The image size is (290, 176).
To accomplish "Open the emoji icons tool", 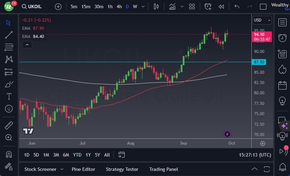I will click(x=9, y=109).
